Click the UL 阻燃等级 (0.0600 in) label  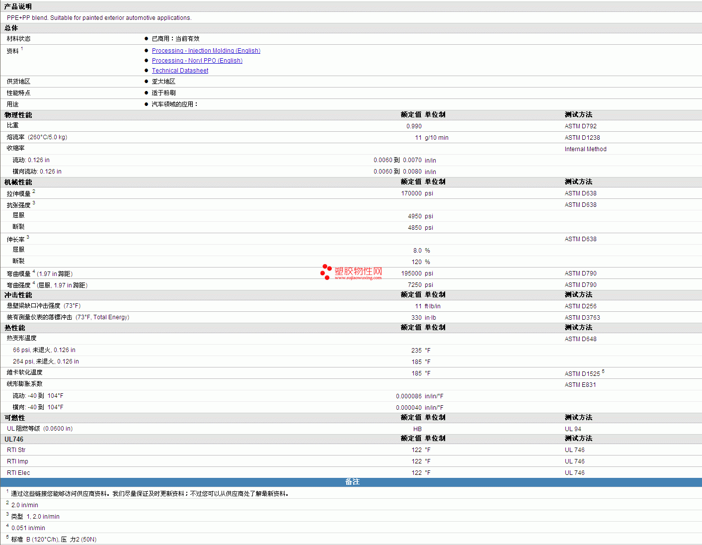40,429
